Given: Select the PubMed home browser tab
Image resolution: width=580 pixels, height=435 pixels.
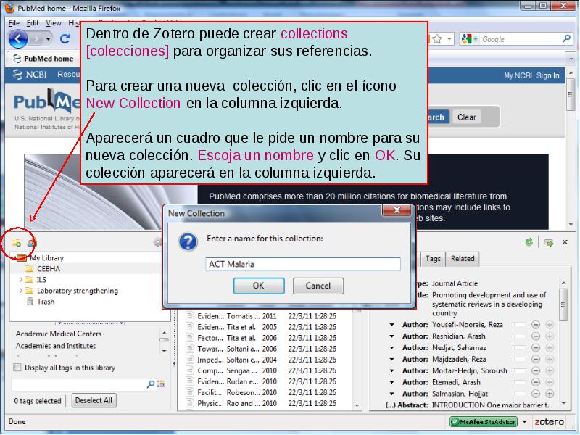Looking at the screenshot, I should pos(43,59).
